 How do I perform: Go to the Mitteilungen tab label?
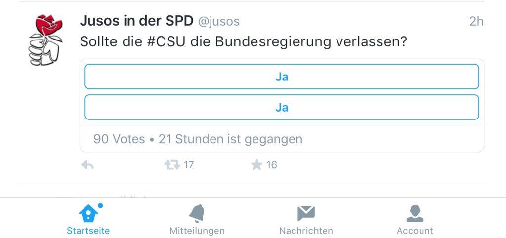click(x=197, y=231)
